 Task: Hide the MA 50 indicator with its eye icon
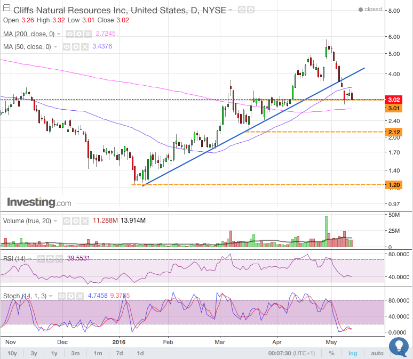click(67, 47)
